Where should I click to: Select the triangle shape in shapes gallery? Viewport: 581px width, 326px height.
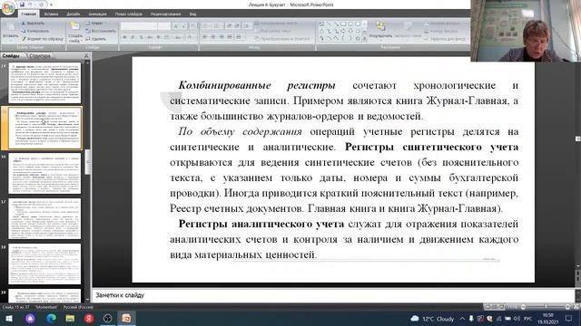point(321,31)
